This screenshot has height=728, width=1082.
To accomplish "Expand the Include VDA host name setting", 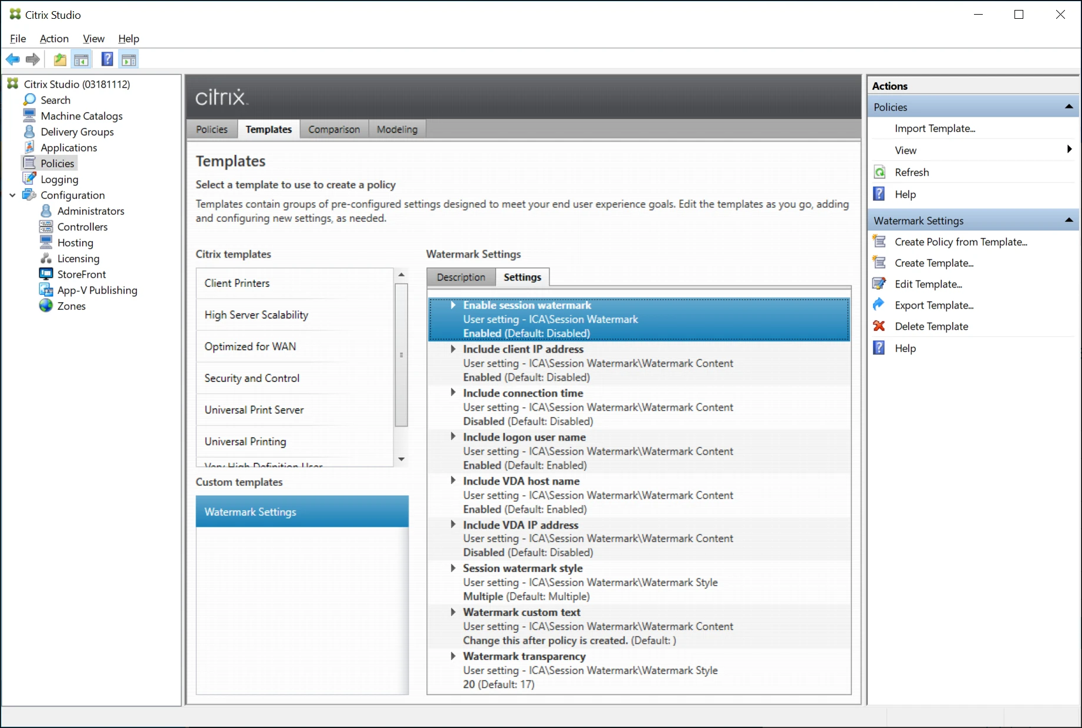I will tap(453, 481).
